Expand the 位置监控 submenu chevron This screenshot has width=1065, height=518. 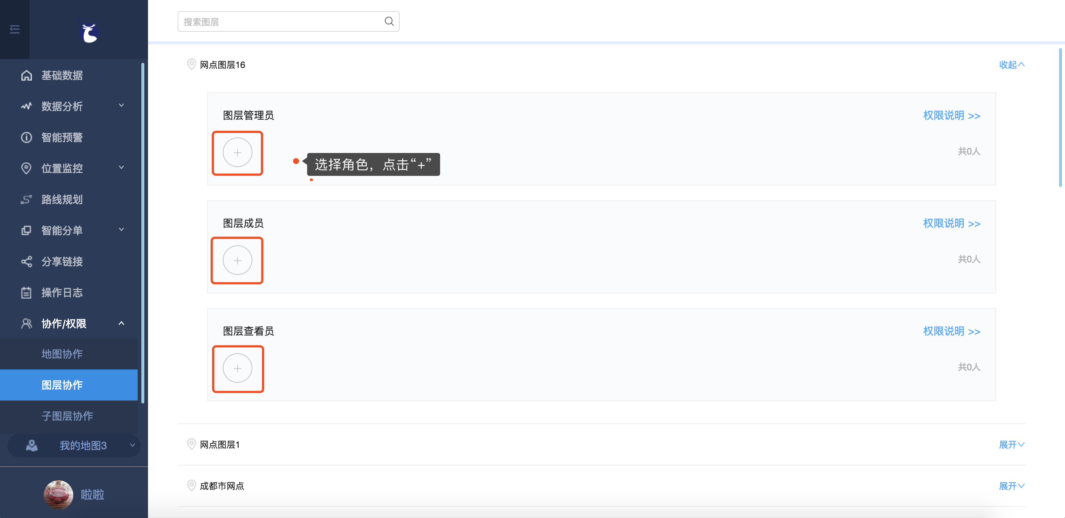pyautogui.click(x=121, y=168)
